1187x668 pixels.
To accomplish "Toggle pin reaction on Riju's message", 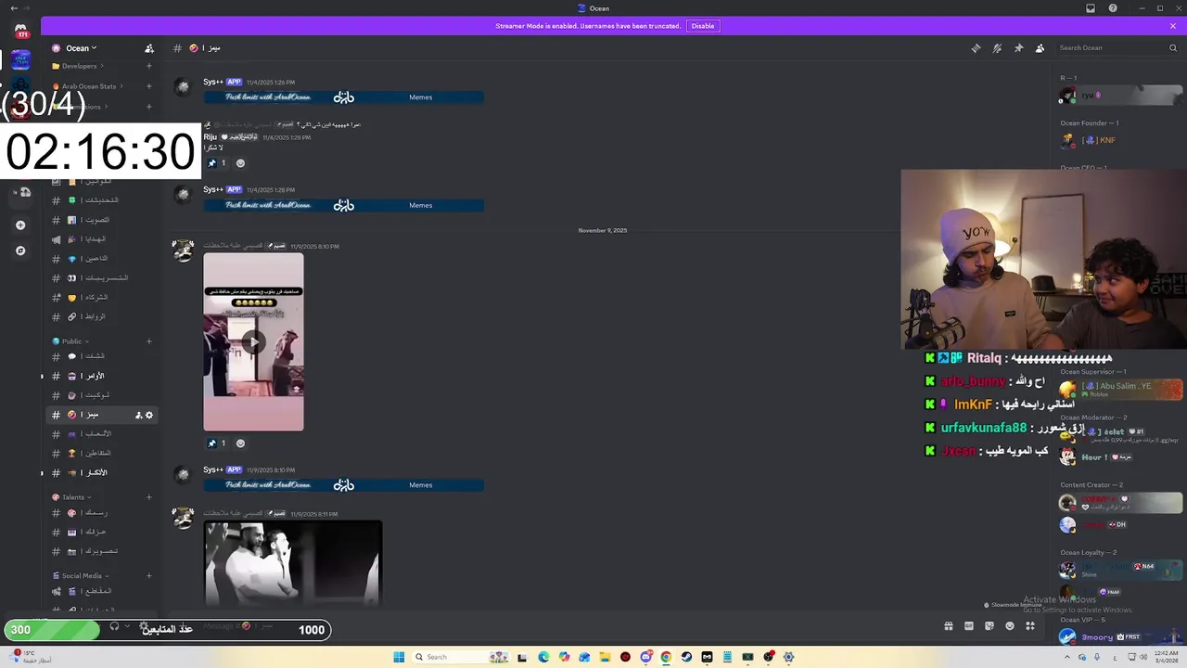I will click(x=217, y=163).
